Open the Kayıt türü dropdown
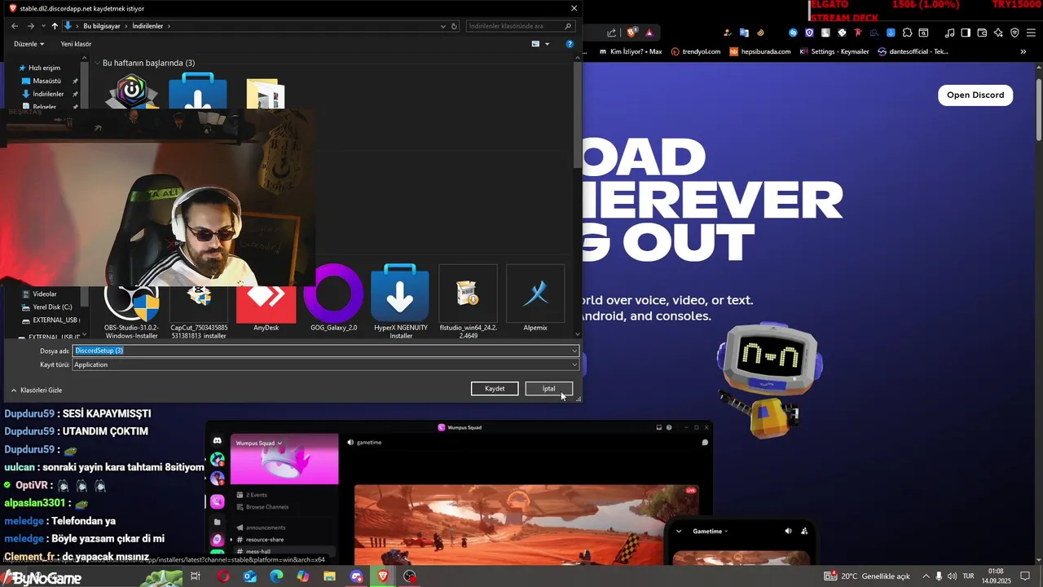Viewport: 1043px width, 587px height. click(326, 364)
